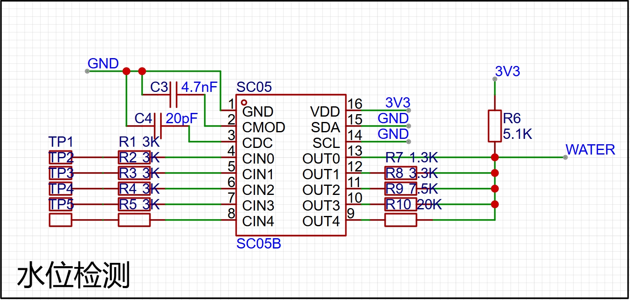Select the resistor symbol wired to CIN4

pyautogui.click(x=134, y=220)
